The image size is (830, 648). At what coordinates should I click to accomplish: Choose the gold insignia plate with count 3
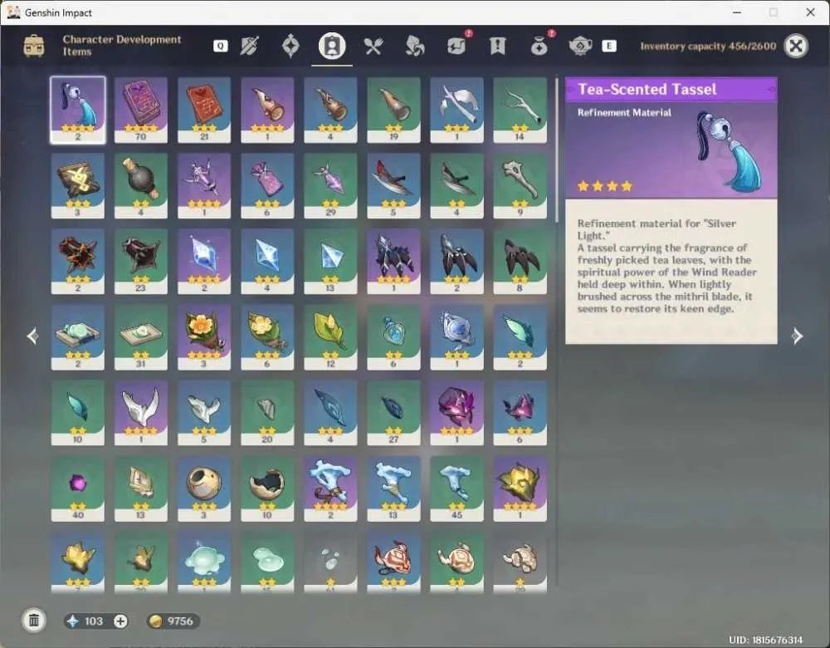pyautogui.click(x=78, y=186)
